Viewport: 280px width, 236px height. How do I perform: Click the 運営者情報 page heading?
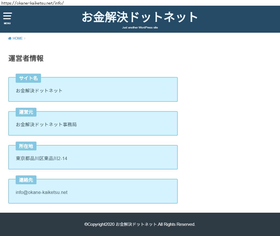(x=26, y=58)
